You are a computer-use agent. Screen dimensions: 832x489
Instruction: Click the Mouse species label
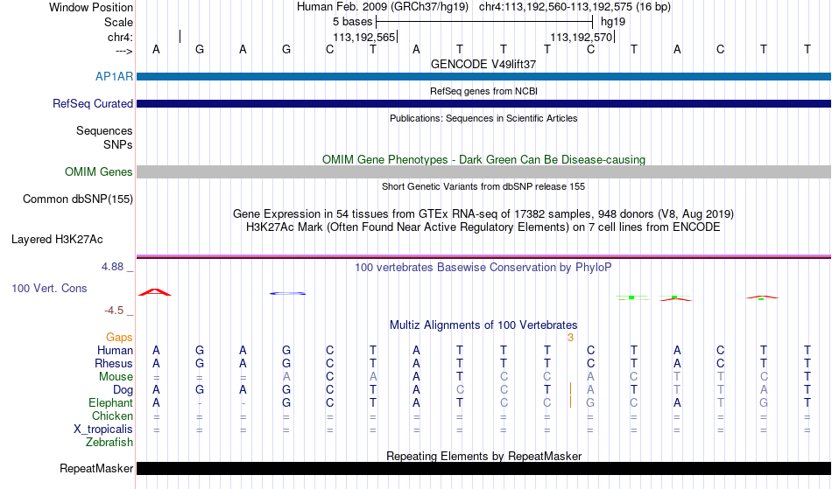[x=116, y=377]
